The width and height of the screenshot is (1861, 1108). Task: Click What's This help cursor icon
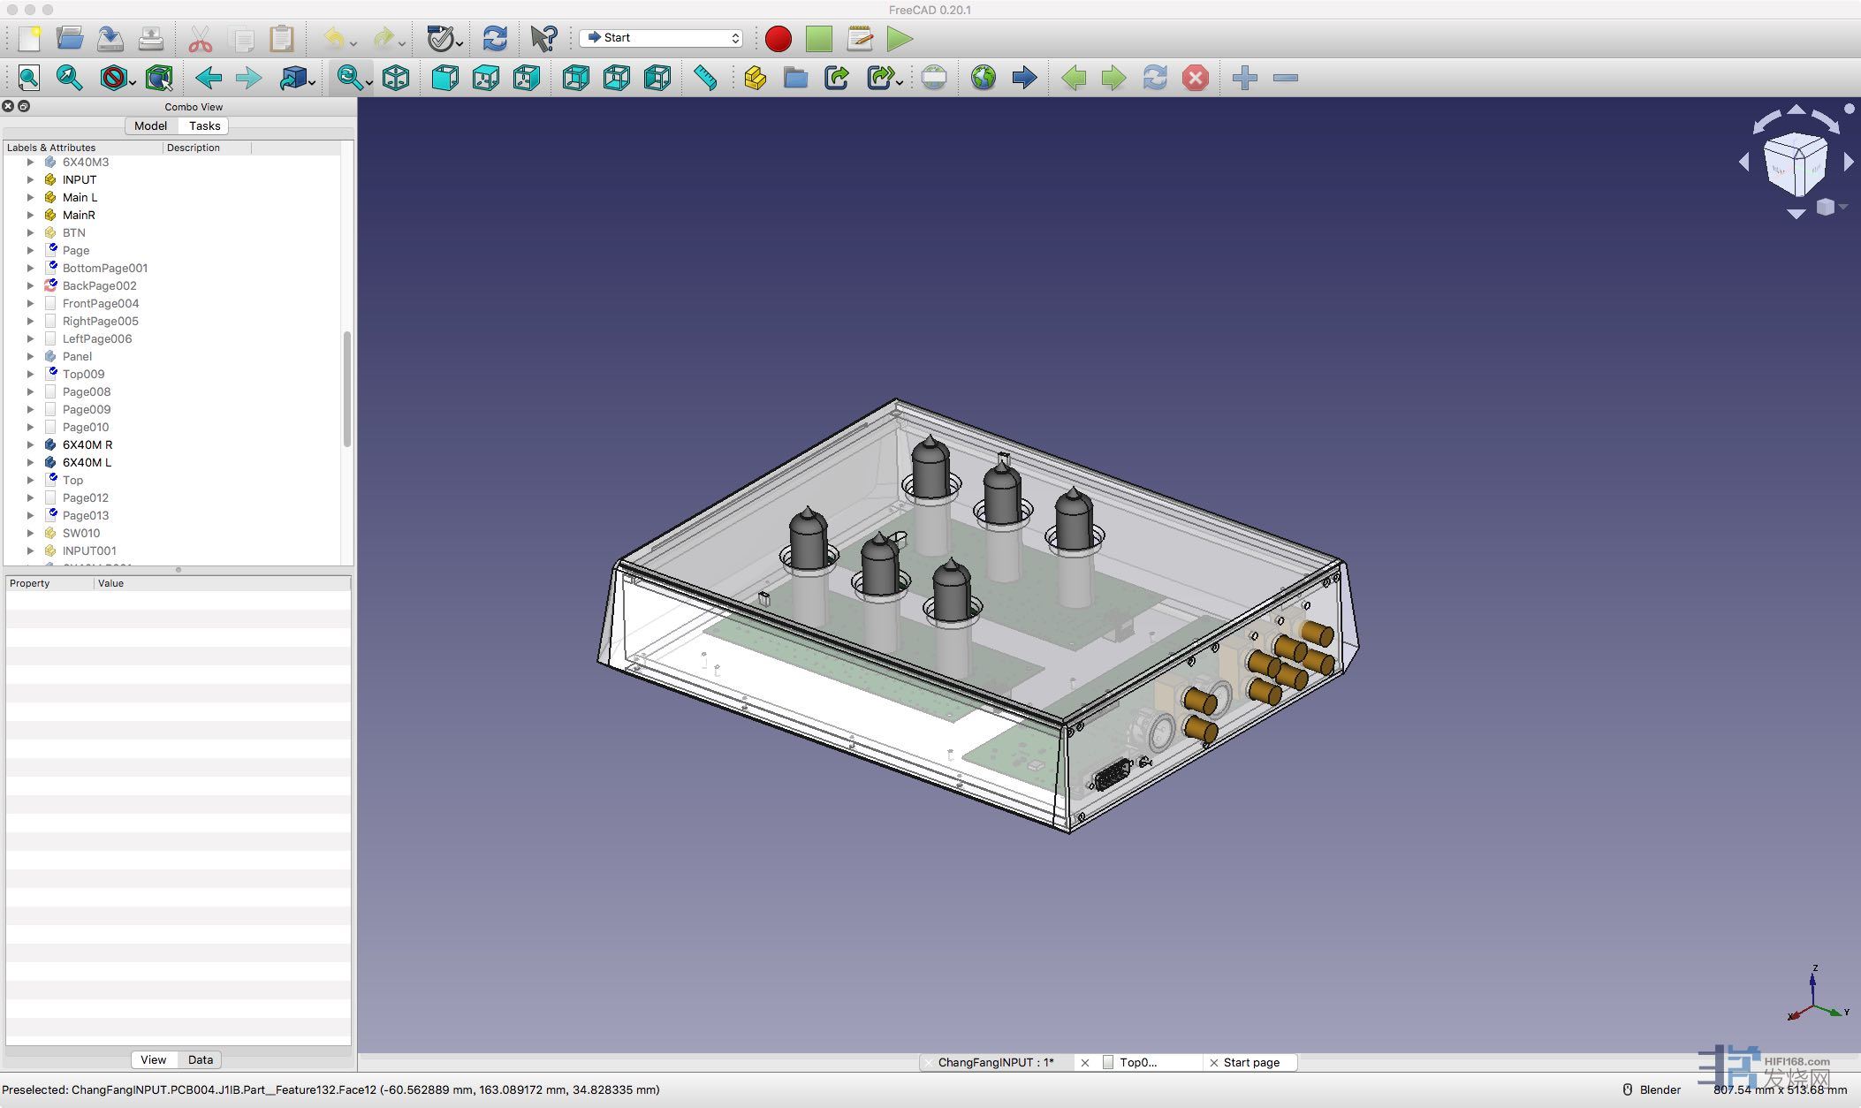pyautogui.click(x=543, y=39)
